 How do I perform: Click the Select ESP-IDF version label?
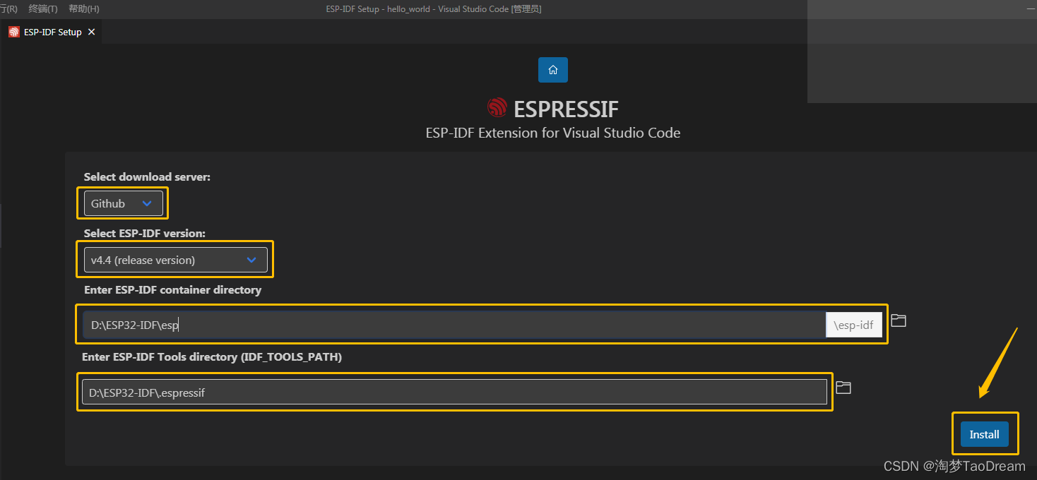[x=144, y=233]
